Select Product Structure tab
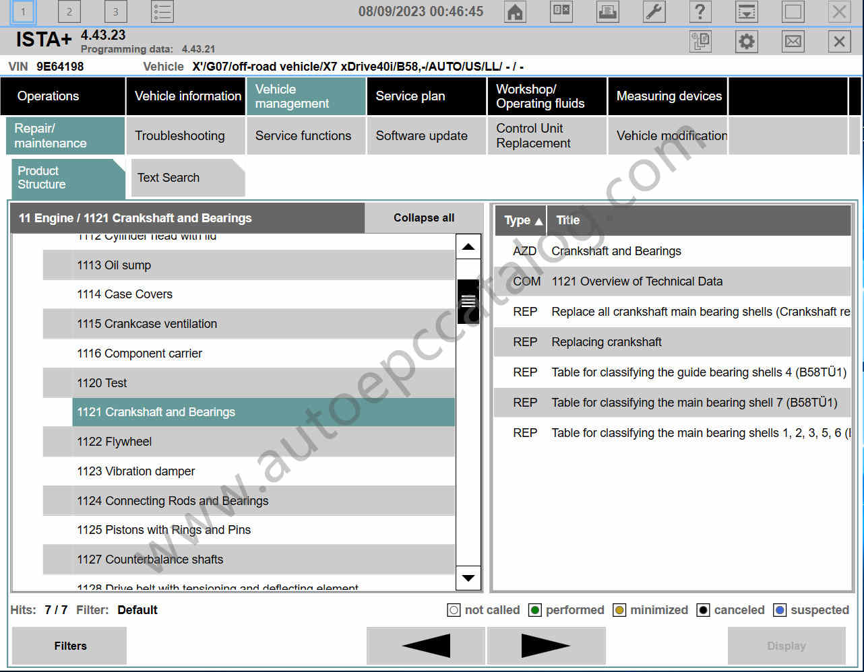This screenshot has width=864, height=672. pyautogui.click(x=68, y=178)
